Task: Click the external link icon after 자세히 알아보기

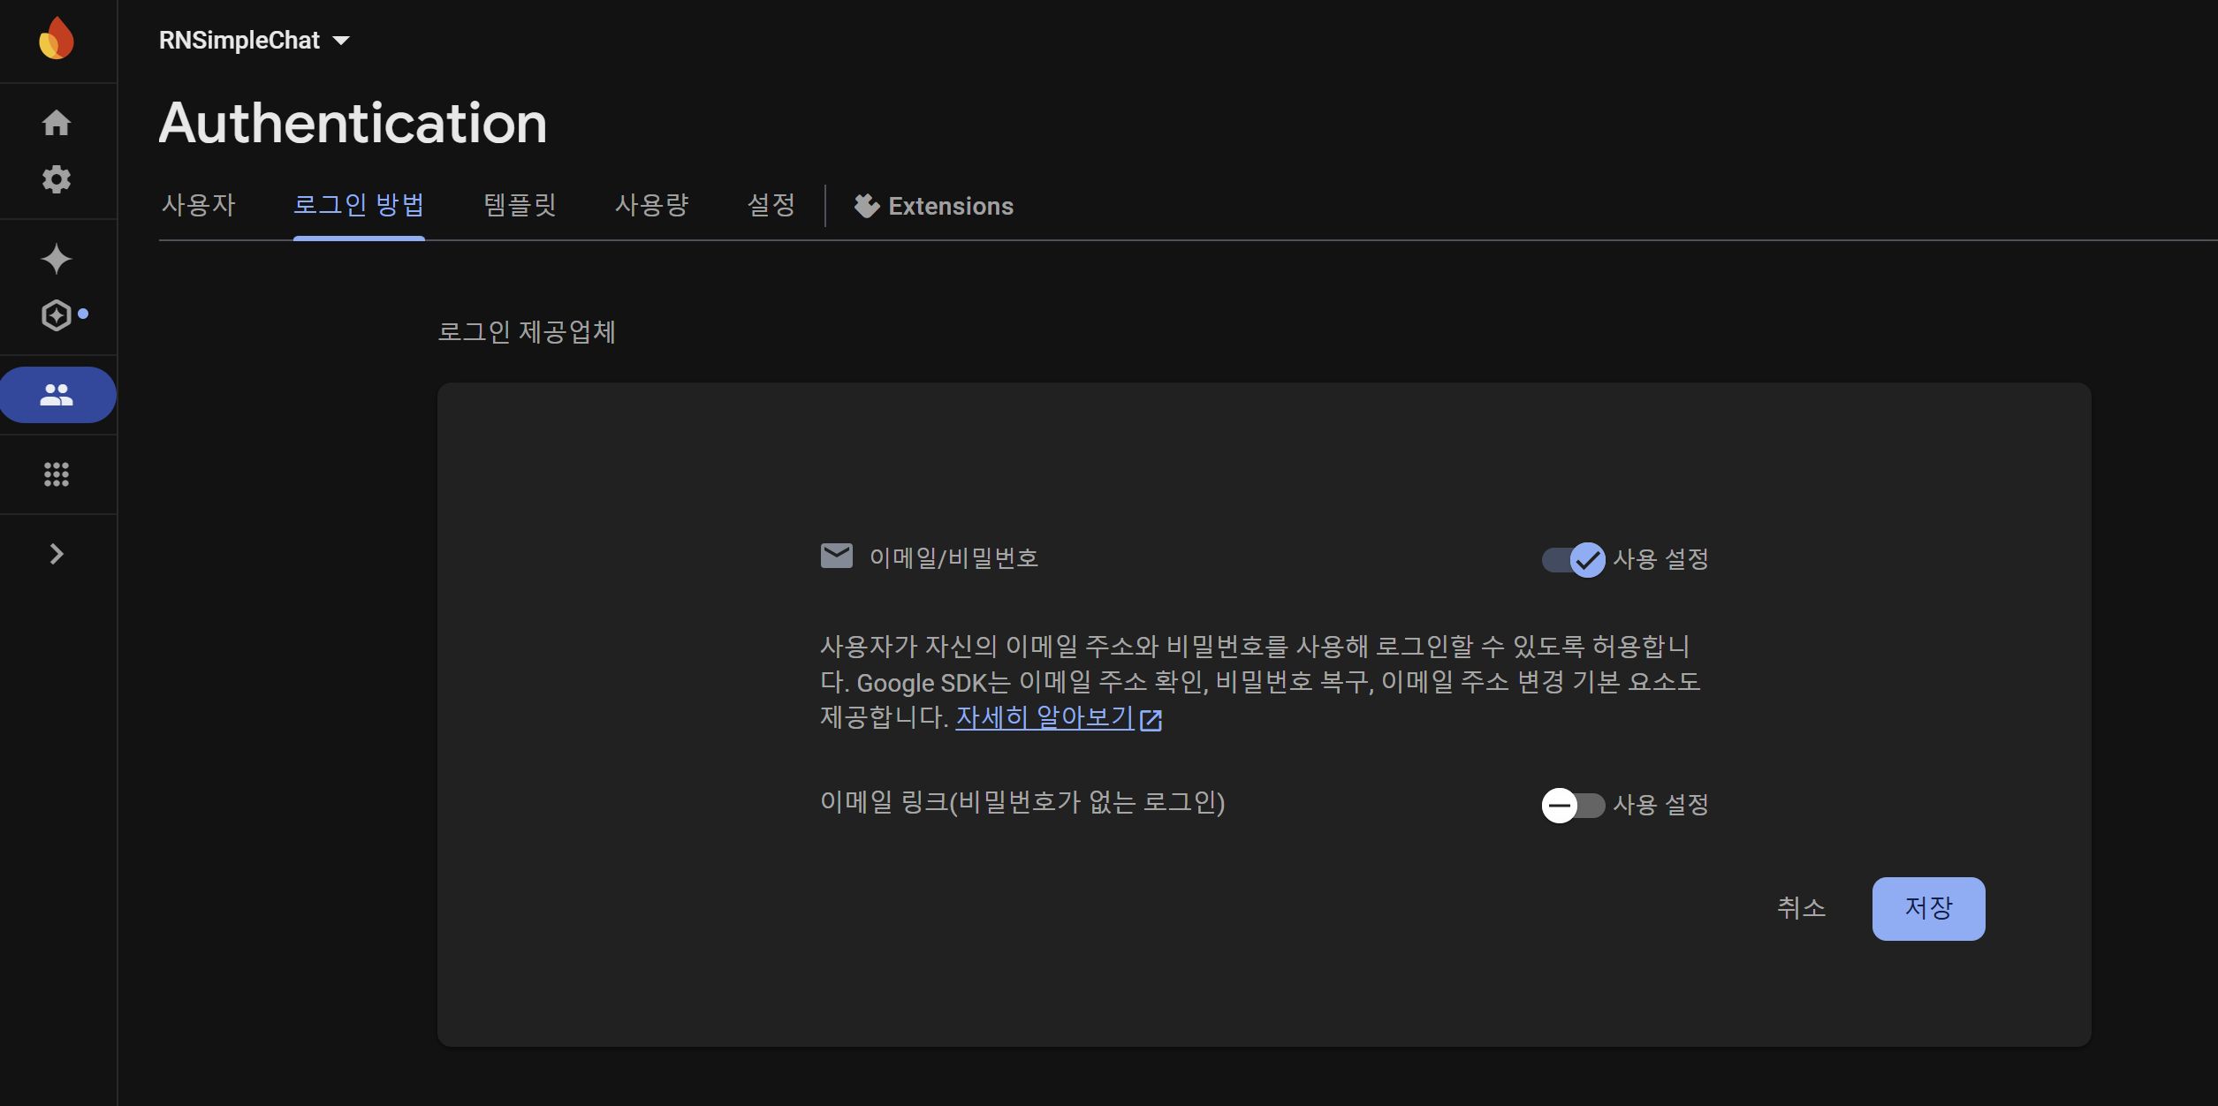Action: point(1151,720)
